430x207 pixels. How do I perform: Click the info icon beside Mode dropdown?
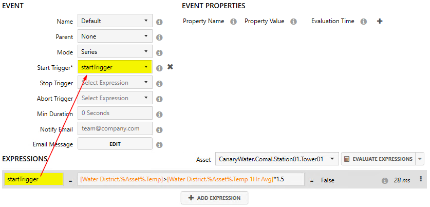(159, 53)
